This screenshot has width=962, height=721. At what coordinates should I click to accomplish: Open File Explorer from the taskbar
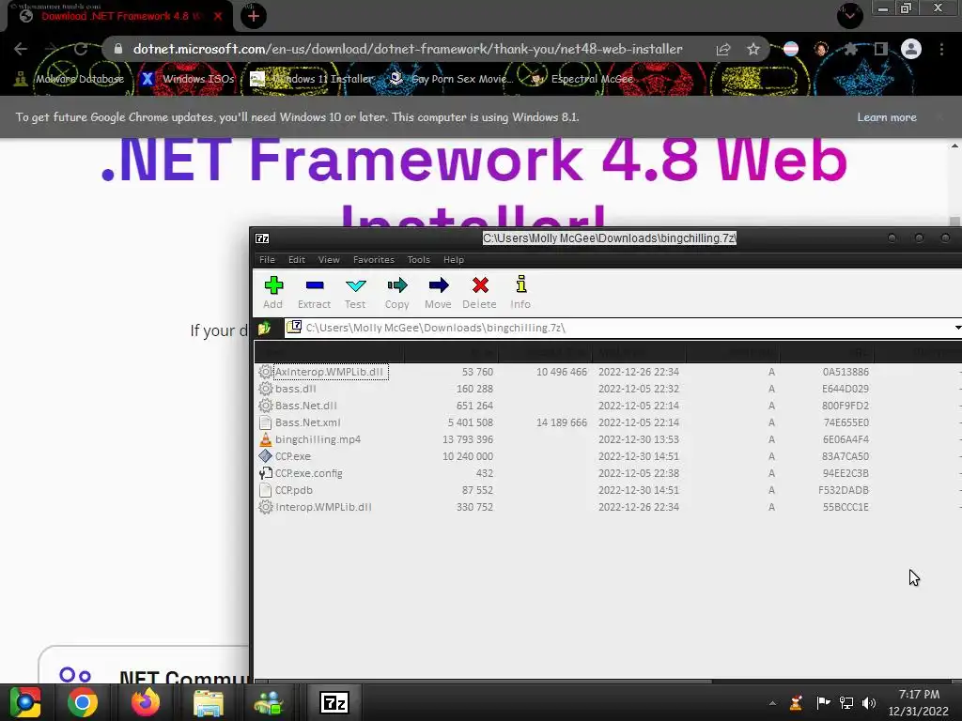tap(209, 702)
